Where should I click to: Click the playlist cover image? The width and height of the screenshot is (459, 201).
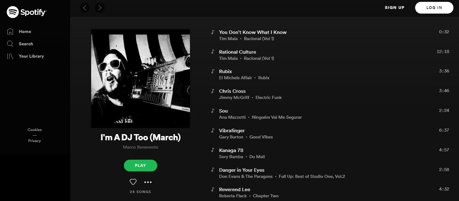click(141, 79)
